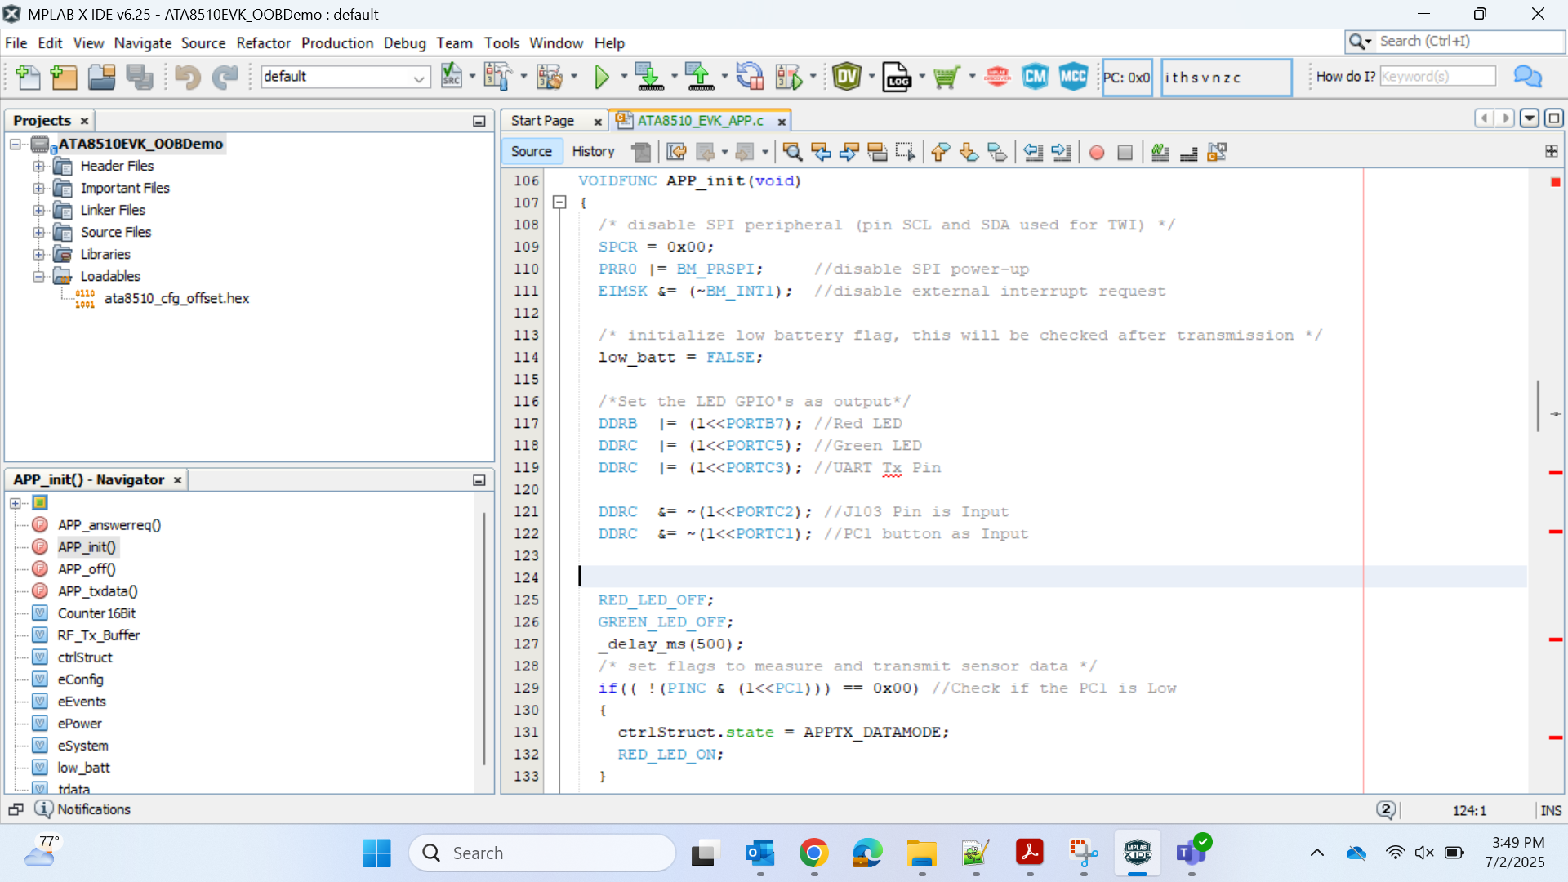Open the Production menu
1568x882 pixels.
pyautogui.click(x=336, y=43)
